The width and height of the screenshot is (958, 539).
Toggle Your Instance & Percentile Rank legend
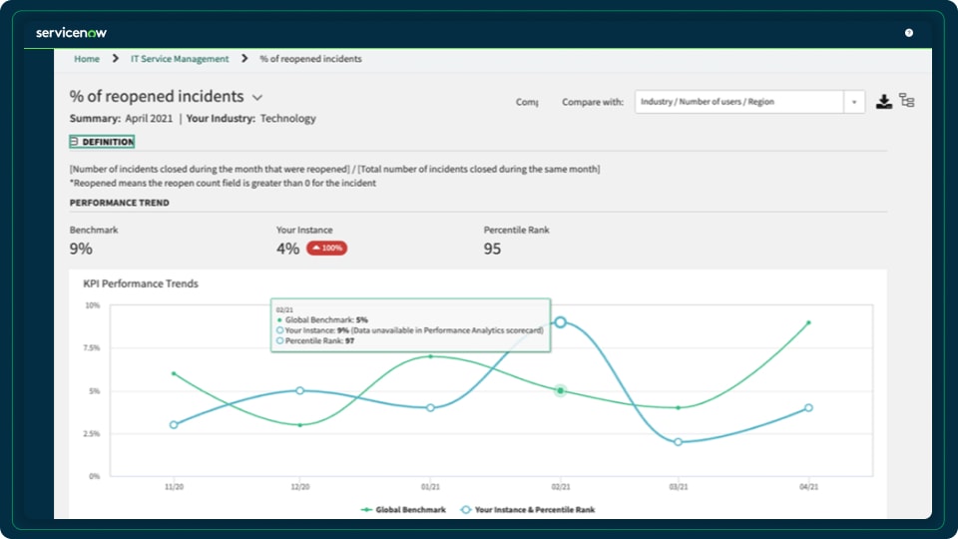coord(527,509)
